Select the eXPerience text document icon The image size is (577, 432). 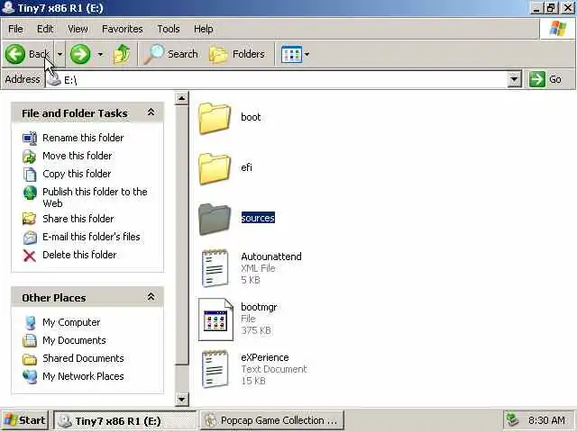215,369
